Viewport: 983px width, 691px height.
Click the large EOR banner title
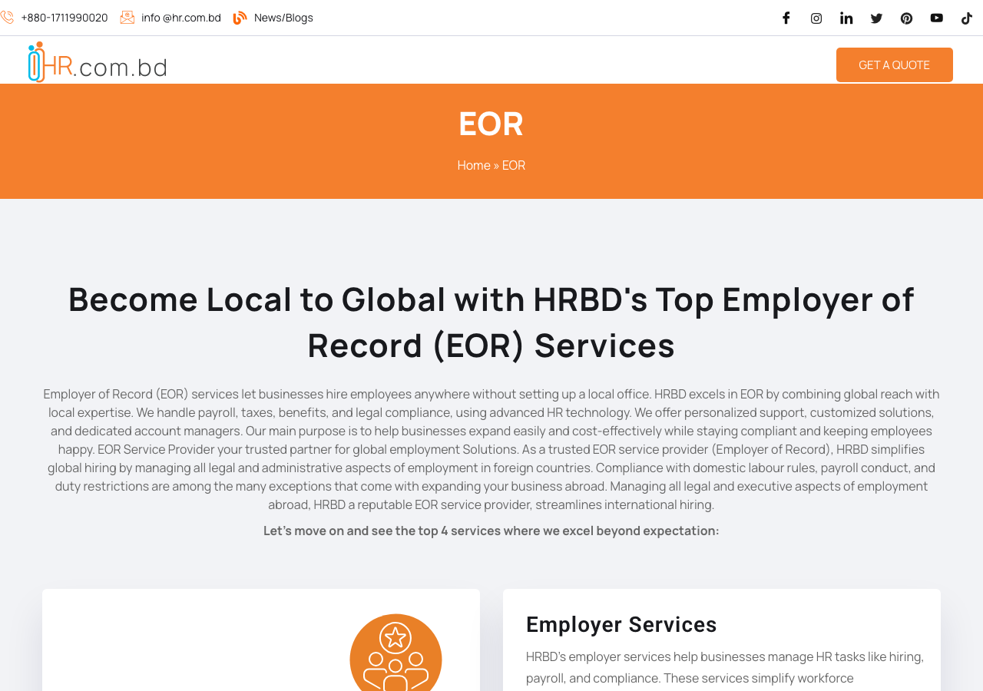click(491, 124)
